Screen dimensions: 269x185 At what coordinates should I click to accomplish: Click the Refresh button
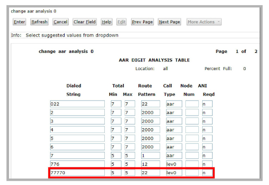(40, 22)
